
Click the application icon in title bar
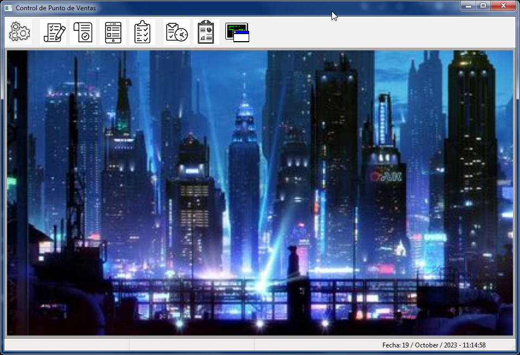(9, 8)
